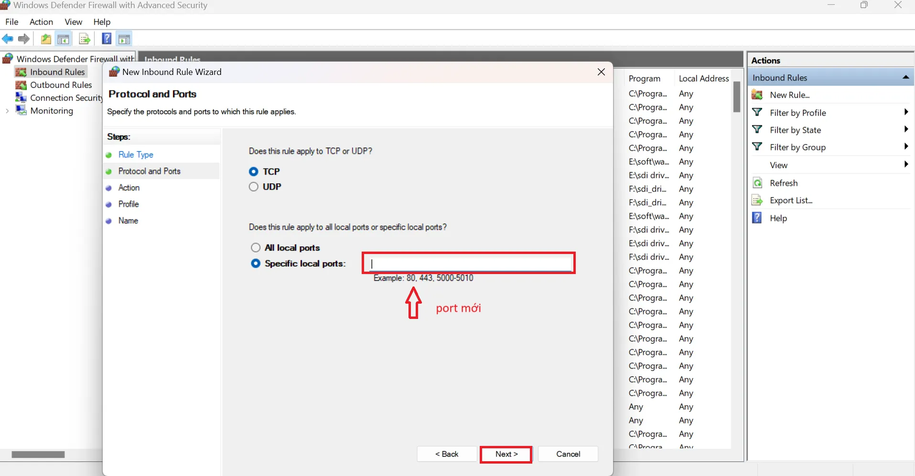Toggle Show/Hide Action Pane toolbar icon
The image size is (915, 476).
[x=124, y=39]
